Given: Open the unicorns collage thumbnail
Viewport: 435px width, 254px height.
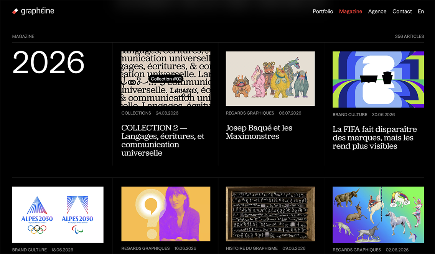Looking at the screenshot, I should 378,214.
